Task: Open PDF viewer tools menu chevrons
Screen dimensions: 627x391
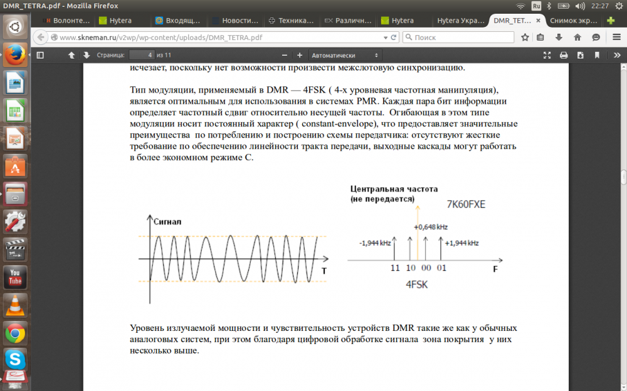Action: tap(617, 56)
